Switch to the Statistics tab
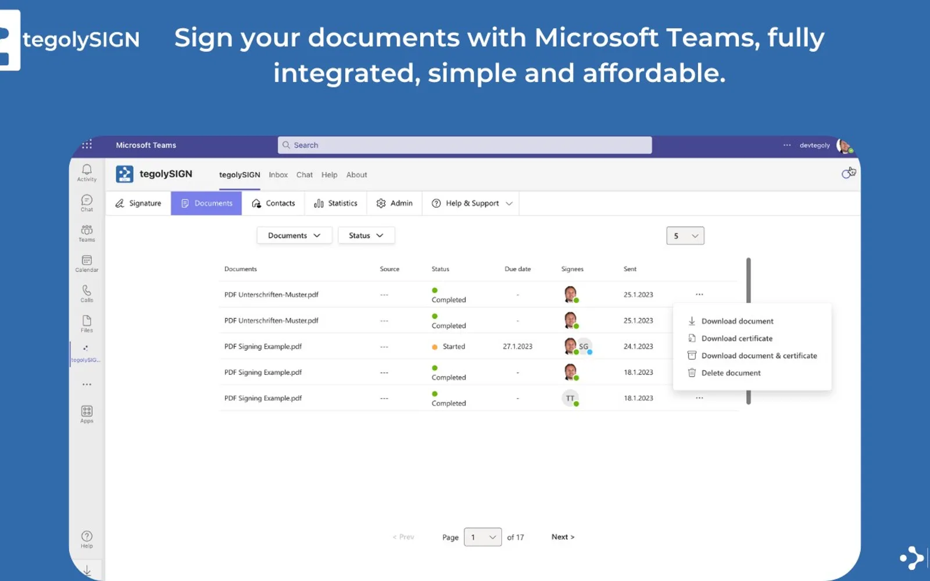 [336, 203]
